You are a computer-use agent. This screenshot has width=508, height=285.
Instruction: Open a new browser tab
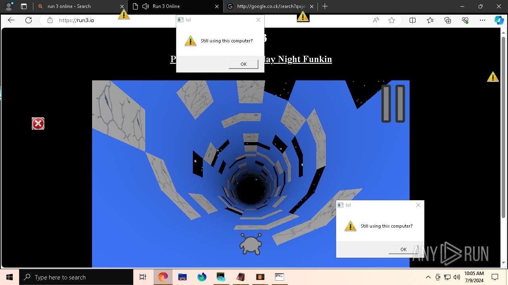coord(325,6)
